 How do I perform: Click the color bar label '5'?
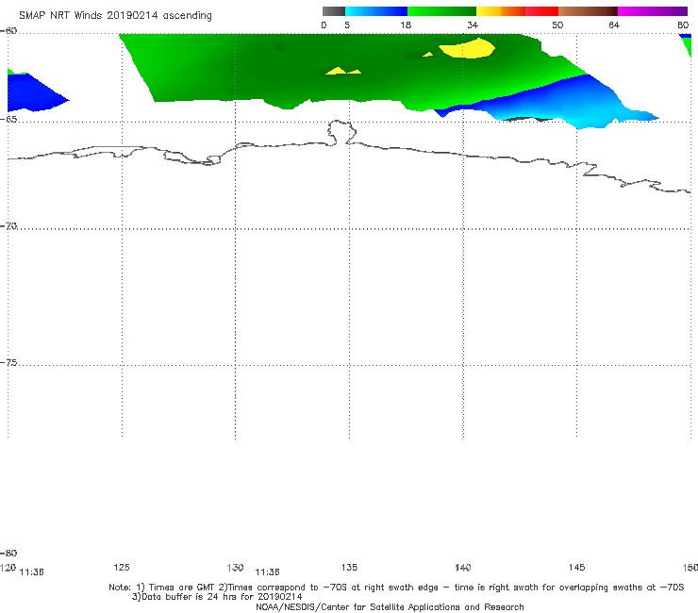347,25
